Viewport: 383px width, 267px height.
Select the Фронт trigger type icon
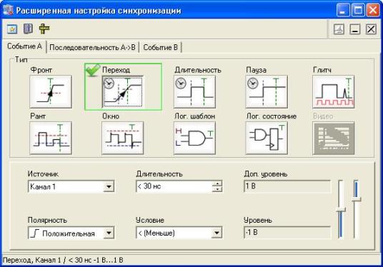pyautogui.click(x=51, y=92)
